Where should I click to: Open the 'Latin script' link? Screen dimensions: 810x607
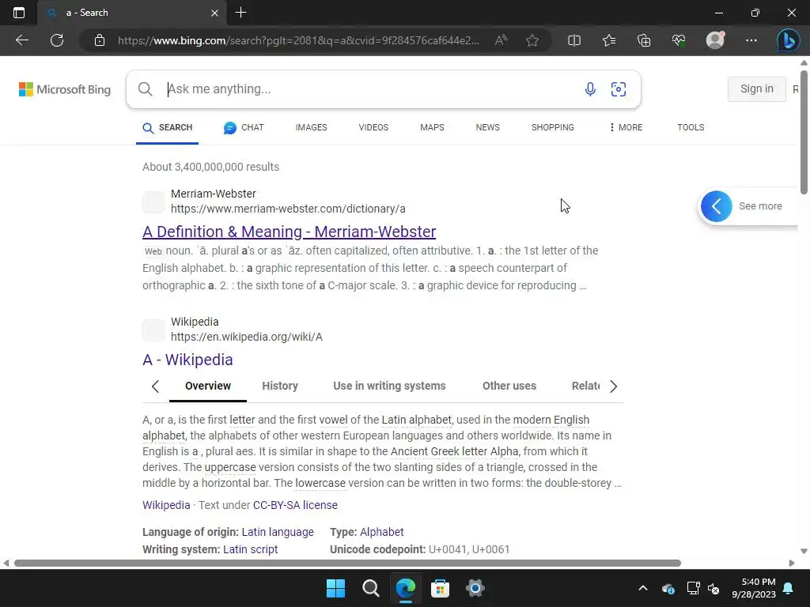pyautogui.click(x=251, y=549)
